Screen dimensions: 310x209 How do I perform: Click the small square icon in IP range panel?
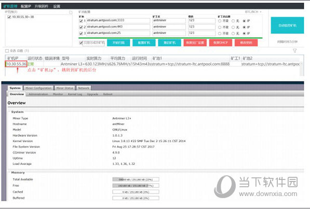71,12
